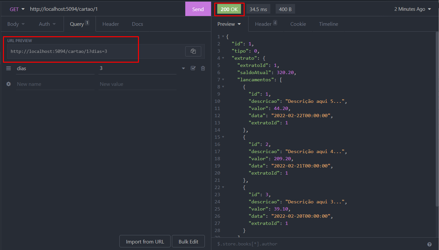Image resolution: width=439 pixels, height=250 pixels.
Task: Open the Auth type dropdown
Action: tap(47, 24)
